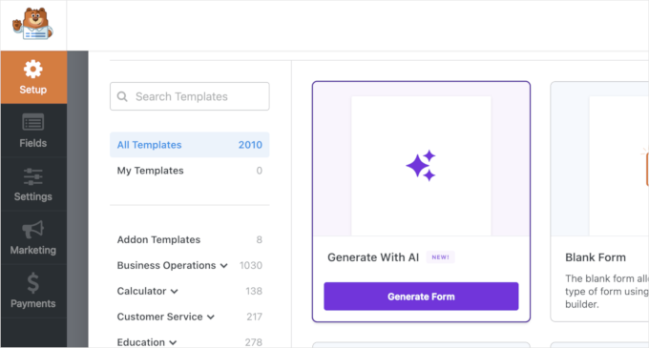This screenshot has width=649, height=348.
Task: Click the 217 count for Customer Service
Action: coord(254,317)
